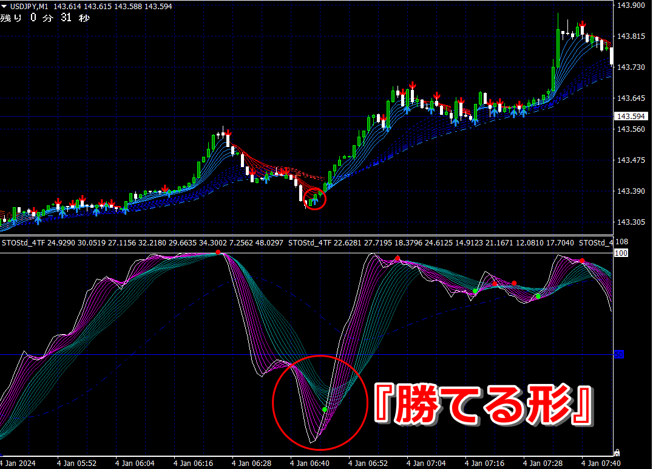This screenshot has height=469, width=653.
Task: Click the 143.730 price axis label
Action: (631, 67)
